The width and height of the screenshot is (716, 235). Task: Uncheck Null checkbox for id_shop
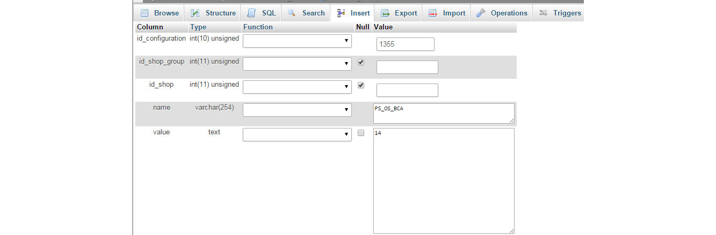[x=361, y=85]
